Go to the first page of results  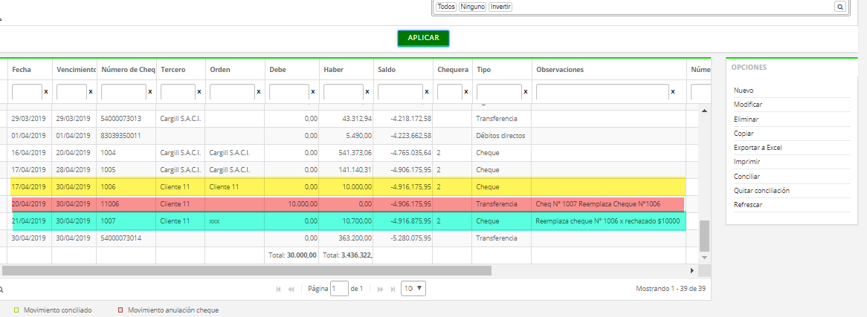(279, 289)
